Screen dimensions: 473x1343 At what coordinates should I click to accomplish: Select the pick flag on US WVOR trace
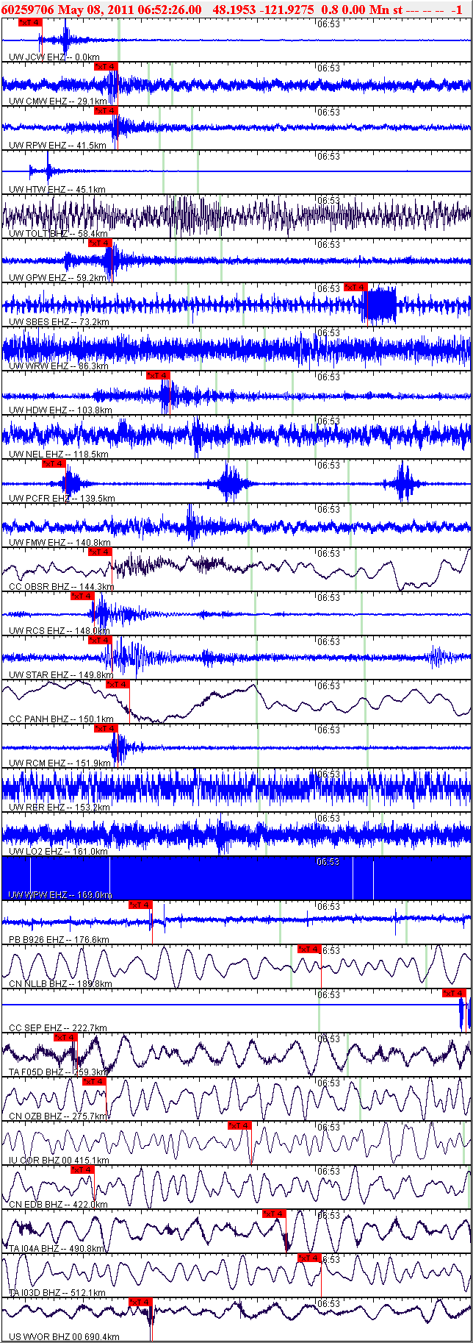tap(140, 1303)
